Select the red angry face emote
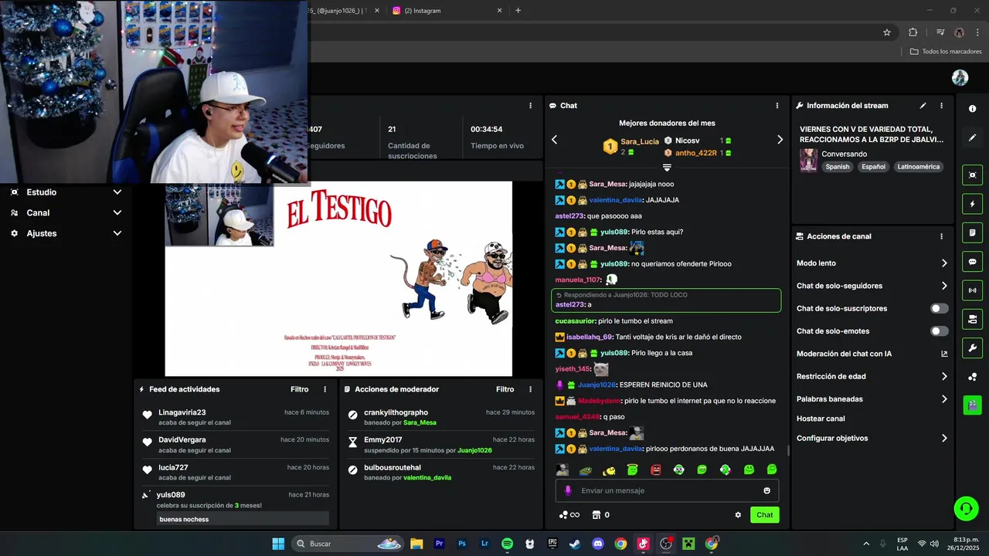Viewport: 989px width, 556px height. tap(656, 470)
